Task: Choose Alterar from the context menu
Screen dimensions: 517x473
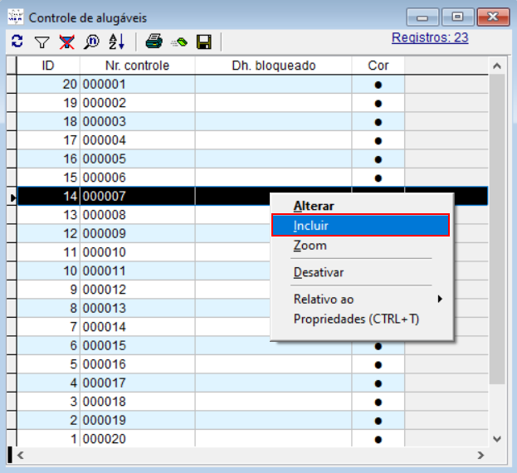Action: [314, 206]
